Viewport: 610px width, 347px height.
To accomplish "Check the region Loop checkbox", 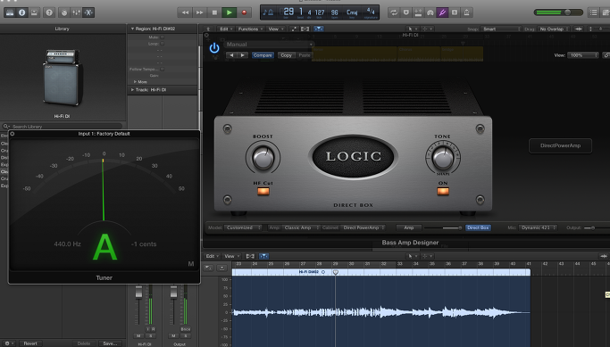I will pyautogui.click(x=163, y=44).
